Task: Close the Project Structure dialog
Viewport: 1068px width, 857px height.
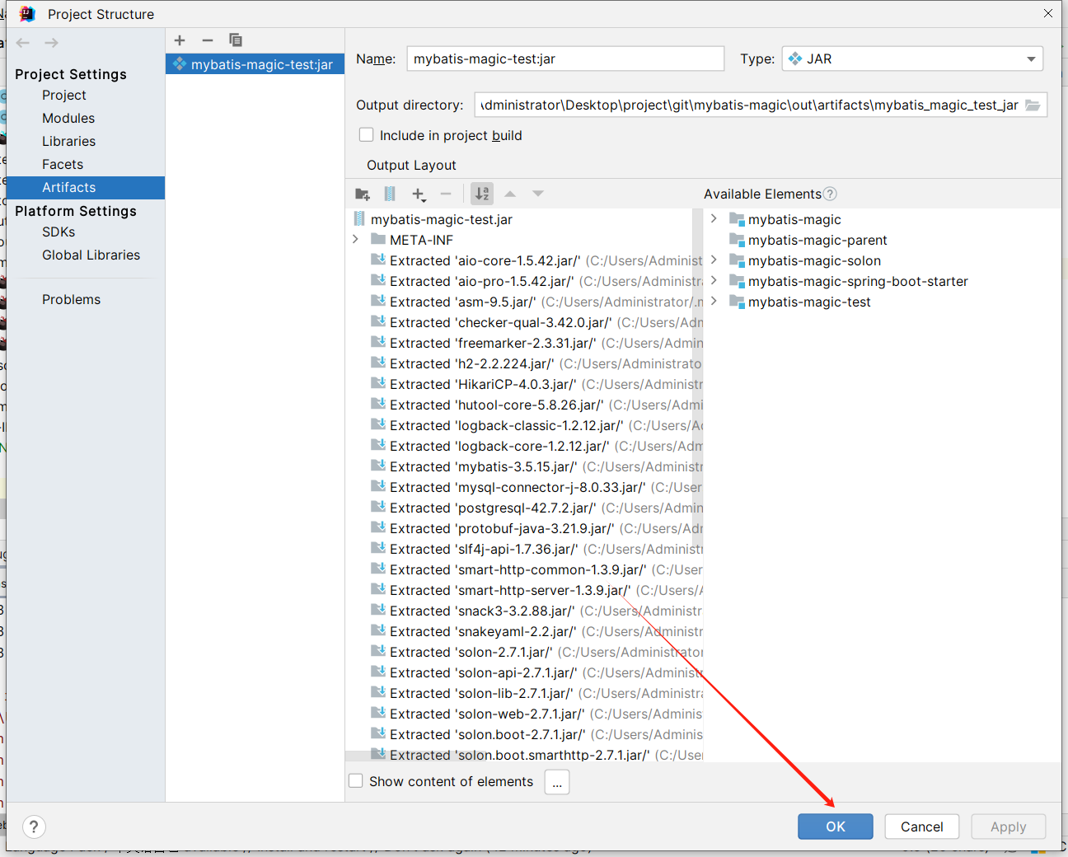Action: coord(1048,13)
